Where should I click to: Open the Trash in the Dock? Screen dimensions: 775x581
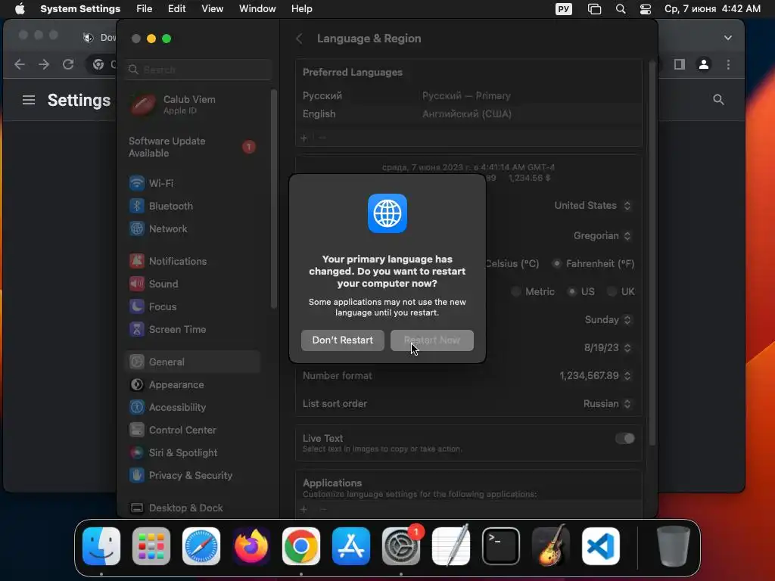click(x=673, y=546)
